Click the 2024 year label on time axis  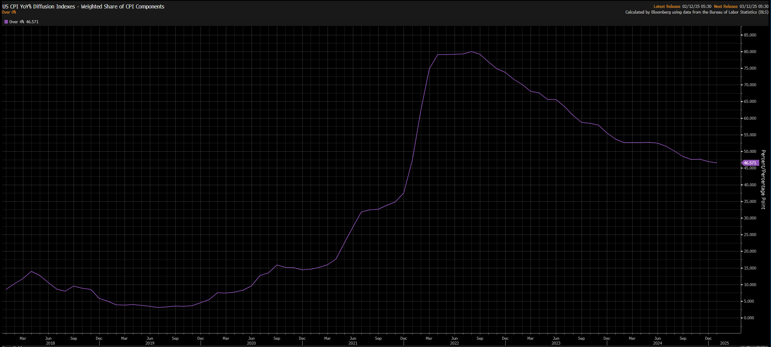658,343
